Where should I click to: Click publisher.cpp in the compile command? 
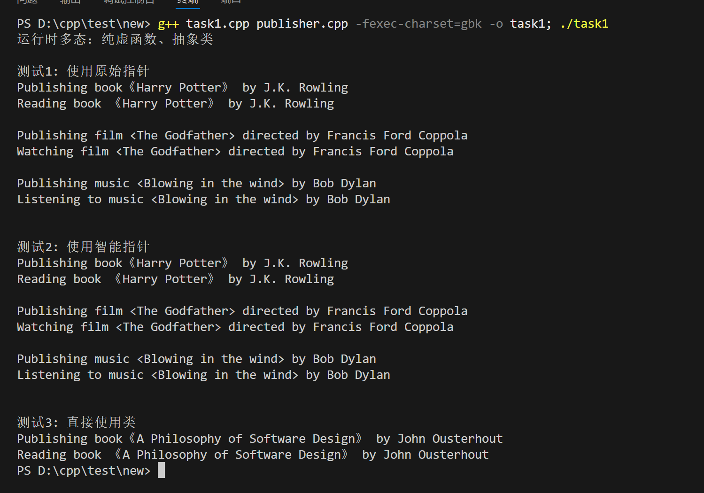click(302, 24)
